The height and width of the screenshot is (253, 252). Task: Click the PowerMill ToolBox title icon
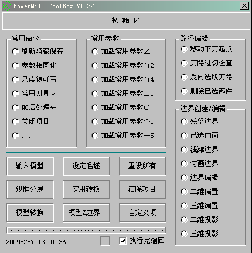click(8, 6)
